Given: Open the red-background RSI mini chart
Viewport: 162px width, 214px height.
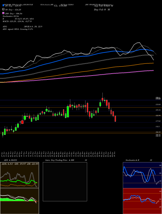Looking at the screenshot, I should [142, 201].
